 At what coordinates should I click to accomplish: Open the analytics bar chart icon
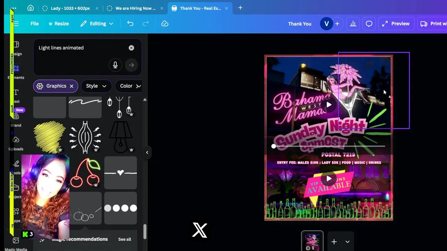353,24
